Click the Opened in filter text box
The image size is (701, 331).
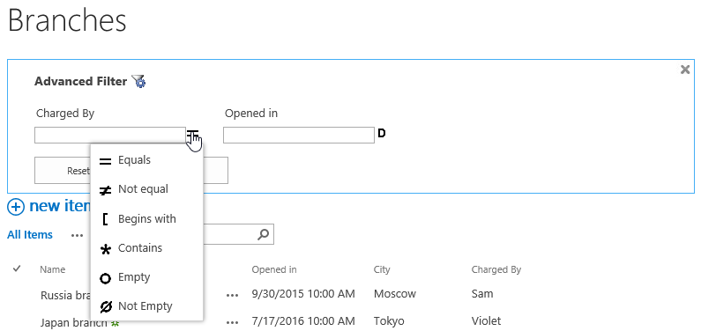click(299, 136)
